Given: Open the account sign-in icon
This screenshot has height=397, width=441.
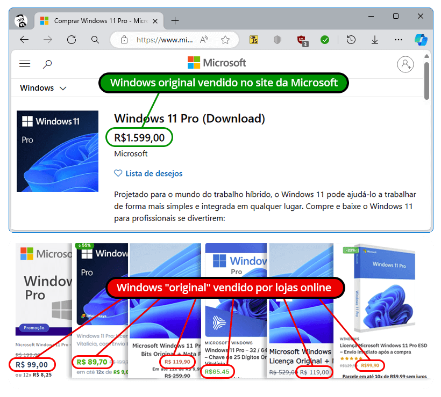Looking at the screenshot, I should pyautogui.click(x=406, y=64).
